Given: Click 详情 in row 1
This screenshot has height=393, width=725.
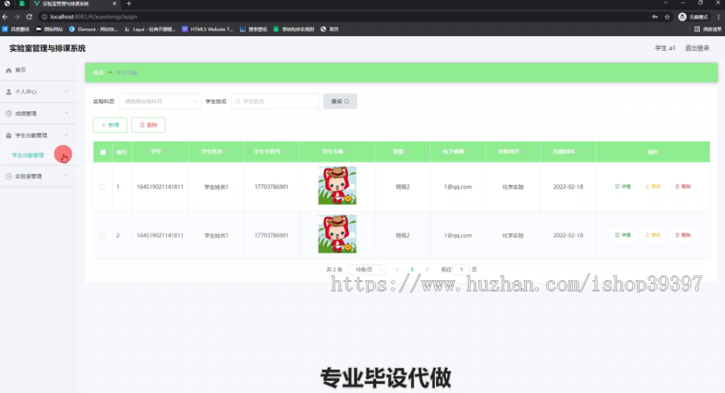Looking at the screenshot, I should coord(623,186).
